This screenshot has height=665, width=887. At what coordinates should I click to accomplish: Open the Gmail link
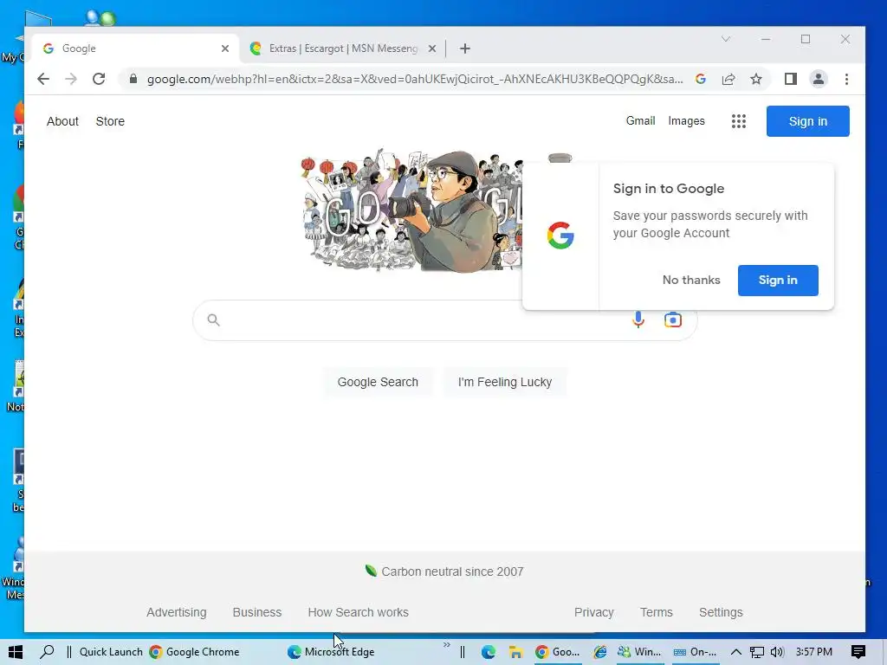tap(640, 121)
